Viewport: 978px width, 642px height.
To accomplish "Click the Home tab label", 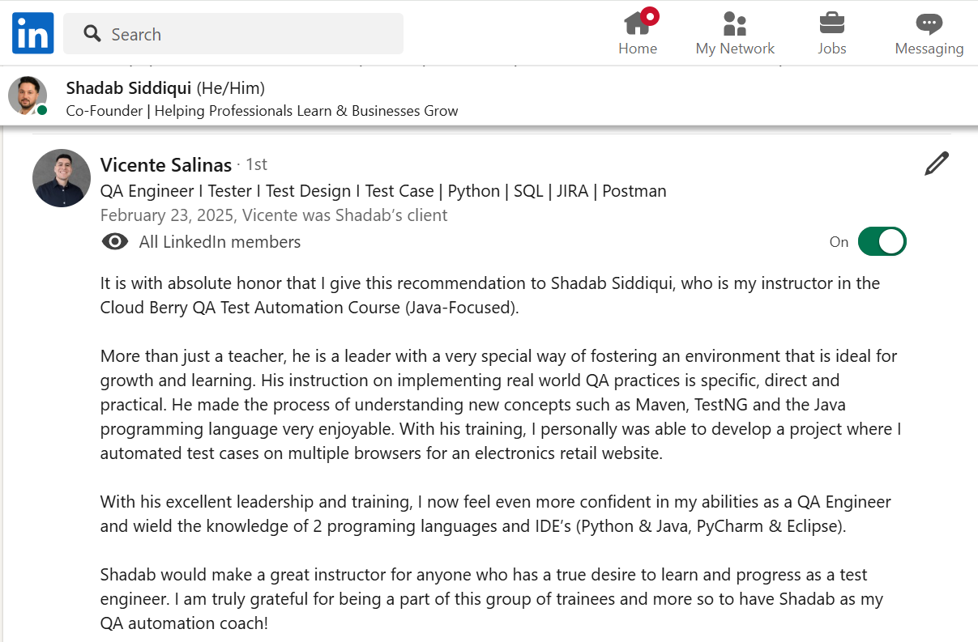I will point(638,49).
